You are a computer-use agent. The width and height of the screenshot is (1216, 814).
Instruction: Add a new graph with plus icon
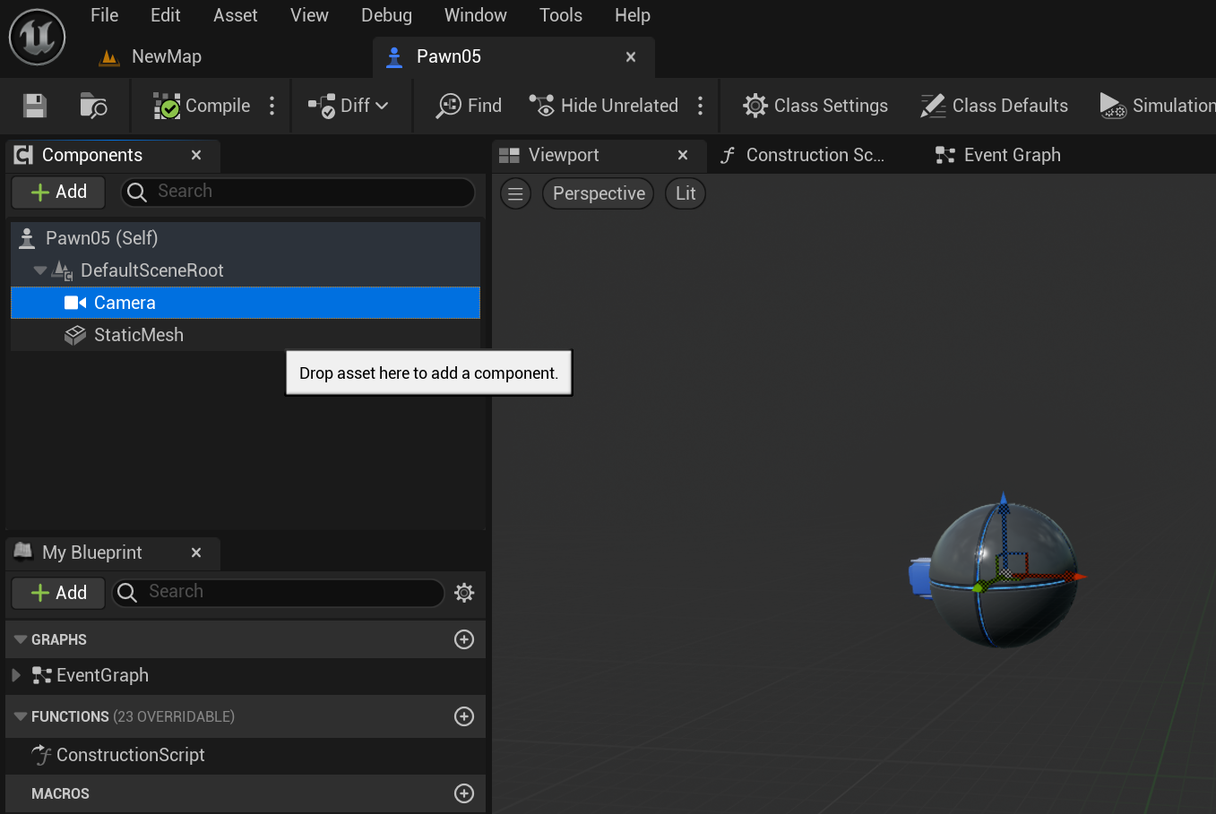coord(464,639)
